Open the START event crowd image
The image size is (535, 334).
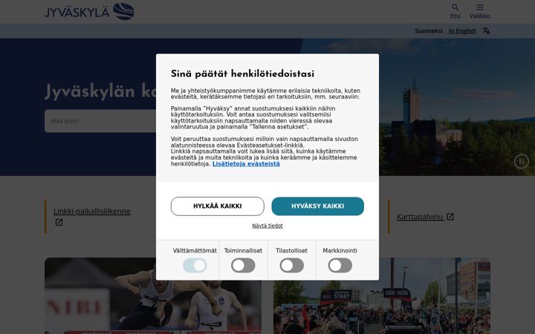coord(382,295)
